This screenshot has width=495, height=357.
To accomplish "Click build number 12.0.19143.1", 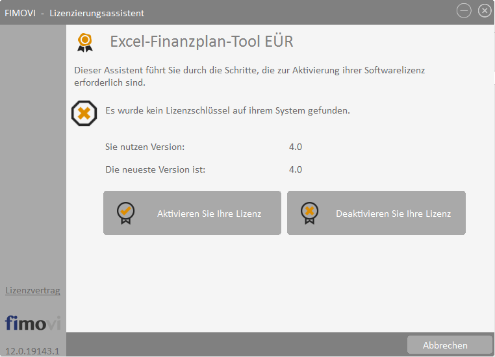I will tap(32, 351).
